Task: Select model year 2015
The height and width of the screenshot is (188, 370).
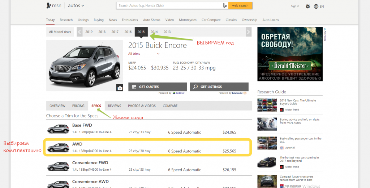Action: coord(141,32)
